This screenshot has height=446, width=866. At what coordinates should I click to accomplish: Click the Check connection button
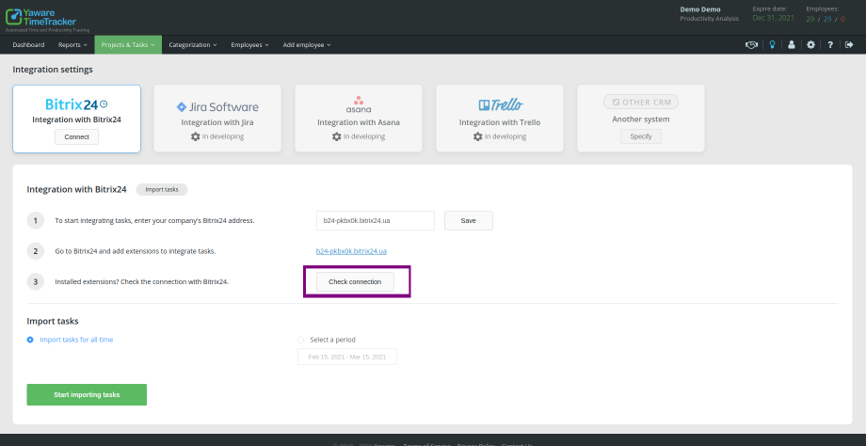355,281
